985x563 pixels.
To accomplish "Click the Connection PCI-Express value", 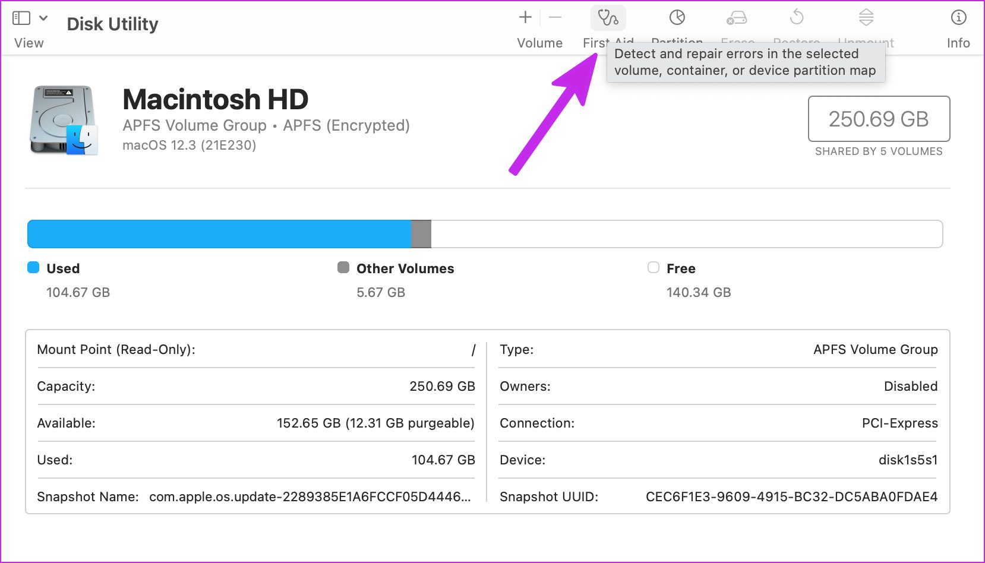I will (x=900, y=423).
